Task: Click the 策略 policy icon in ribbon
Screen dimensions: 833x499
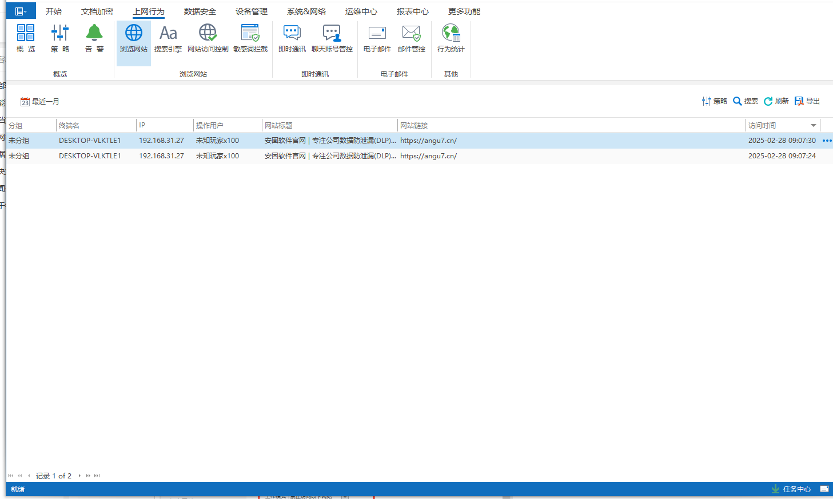Action: click(60, 38)
